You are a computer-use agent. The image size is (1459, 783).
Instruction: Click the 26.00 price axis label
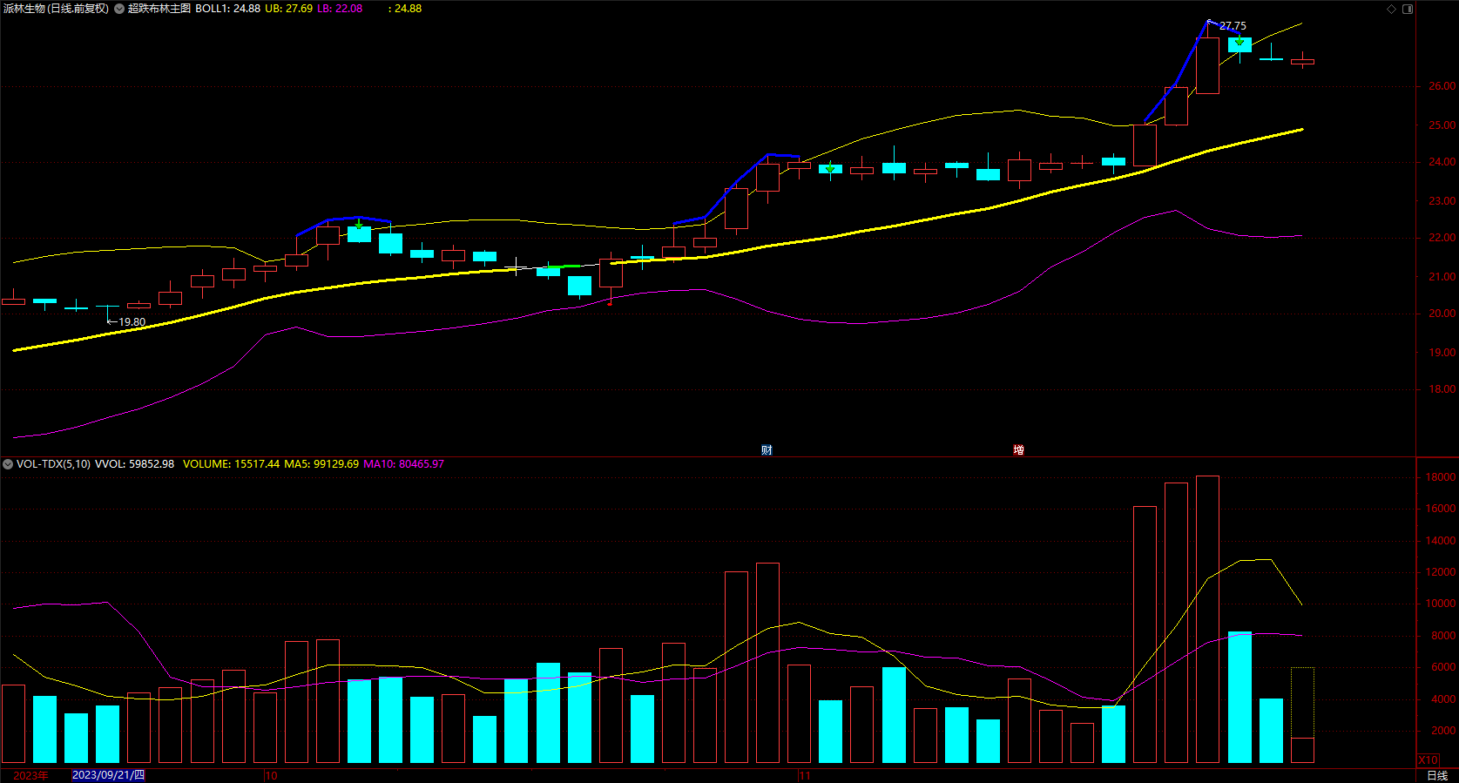click(x=1442, y=86)
